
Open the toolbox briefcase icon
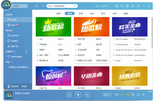point(127,6)
